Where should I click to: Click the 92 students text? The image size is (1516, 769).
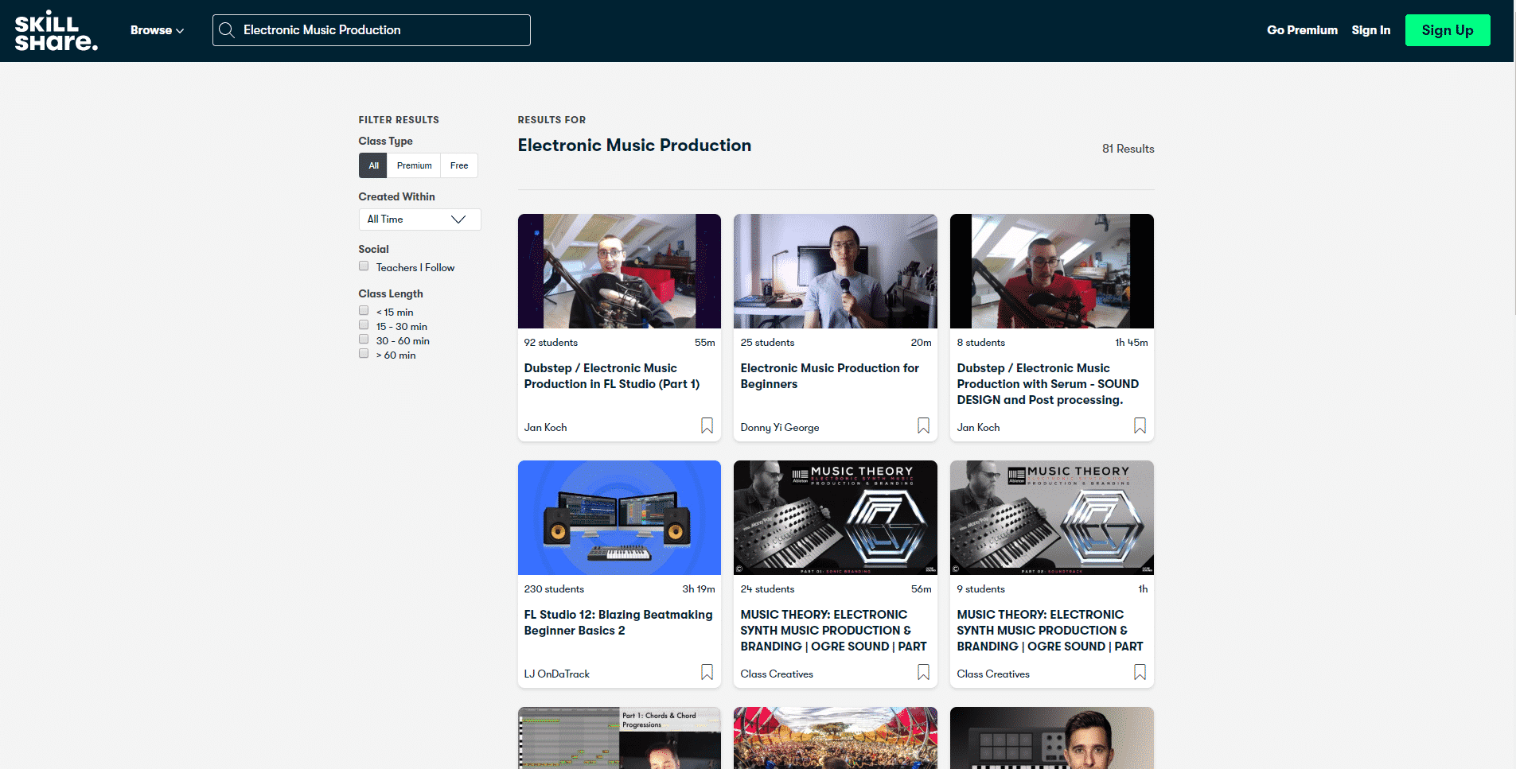click(x=551, y=343)
